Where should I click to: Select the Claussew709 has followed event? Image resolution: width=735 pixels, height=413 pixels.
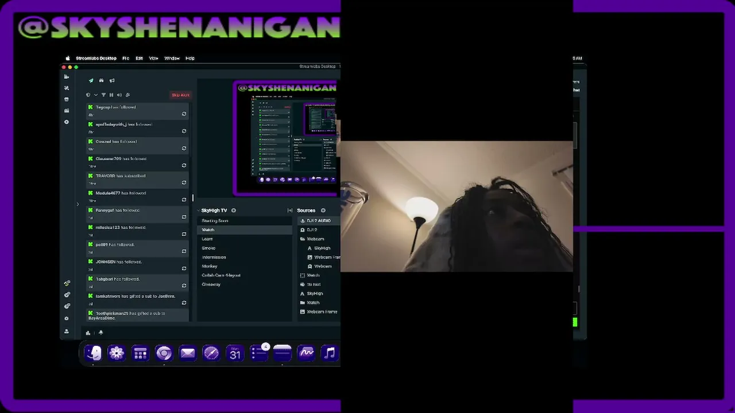(137, 162)
